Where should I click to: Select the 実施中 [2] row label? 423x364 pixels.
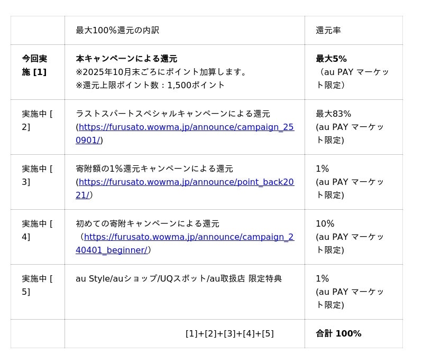(x=36, y=120)
